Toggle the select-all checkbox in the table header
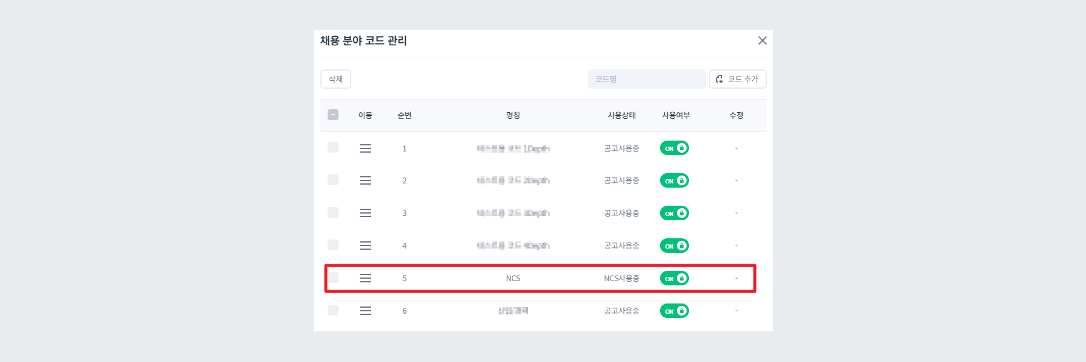The width and height of the screenshot is (1086, 362). [x=332, y=113]
